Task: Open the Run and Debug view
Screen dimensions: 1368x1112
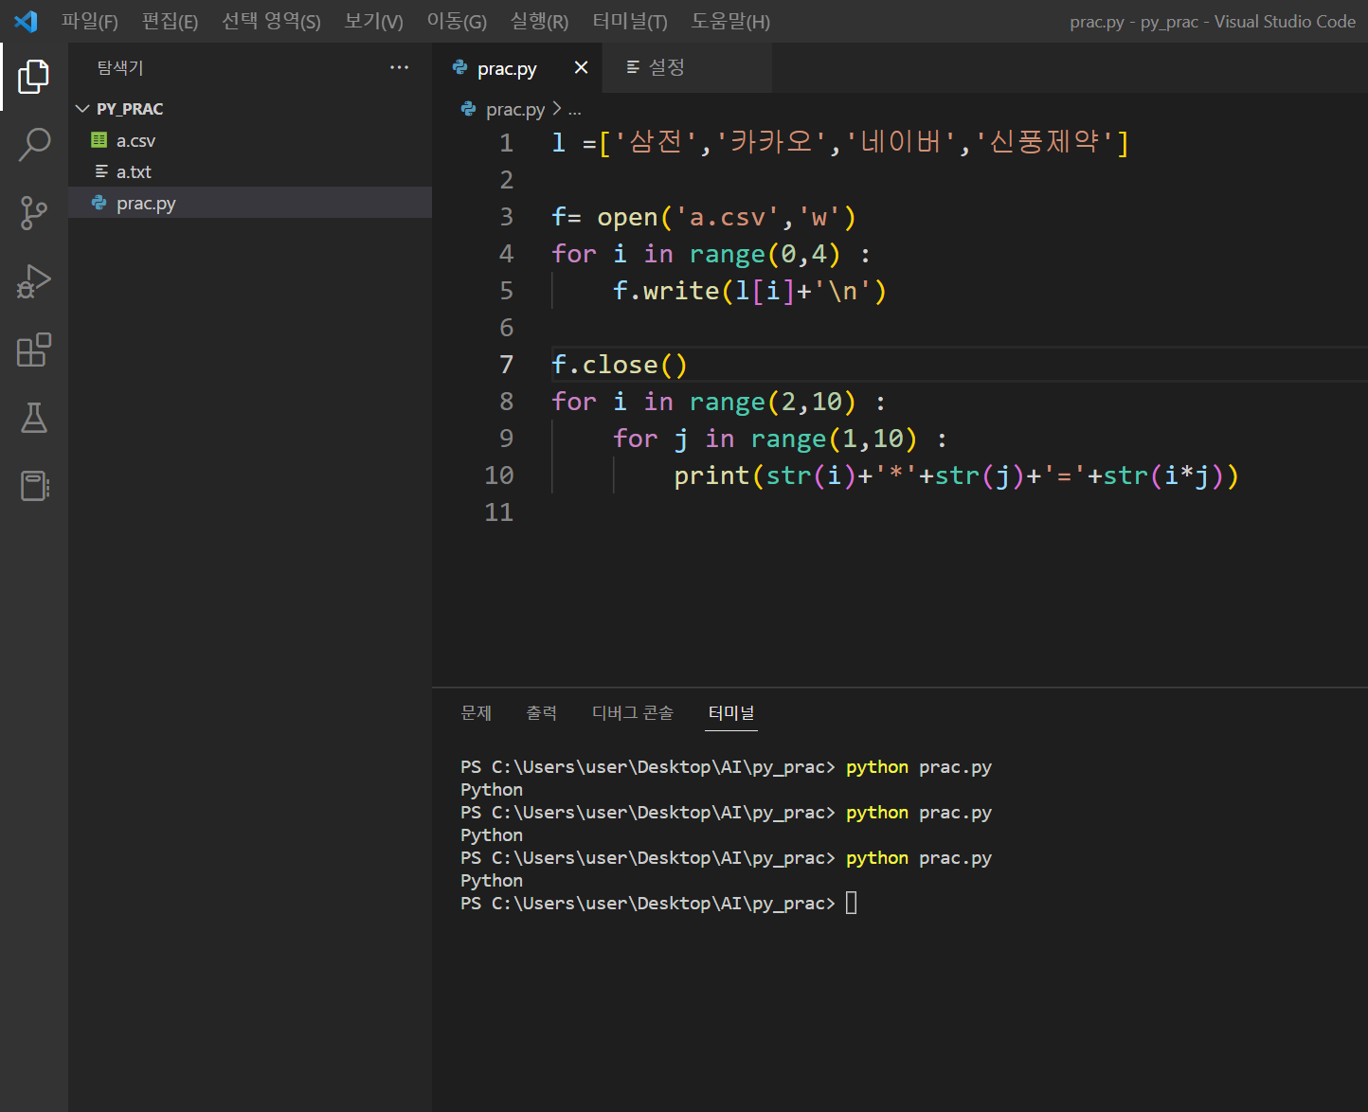Action: (34, 281)
